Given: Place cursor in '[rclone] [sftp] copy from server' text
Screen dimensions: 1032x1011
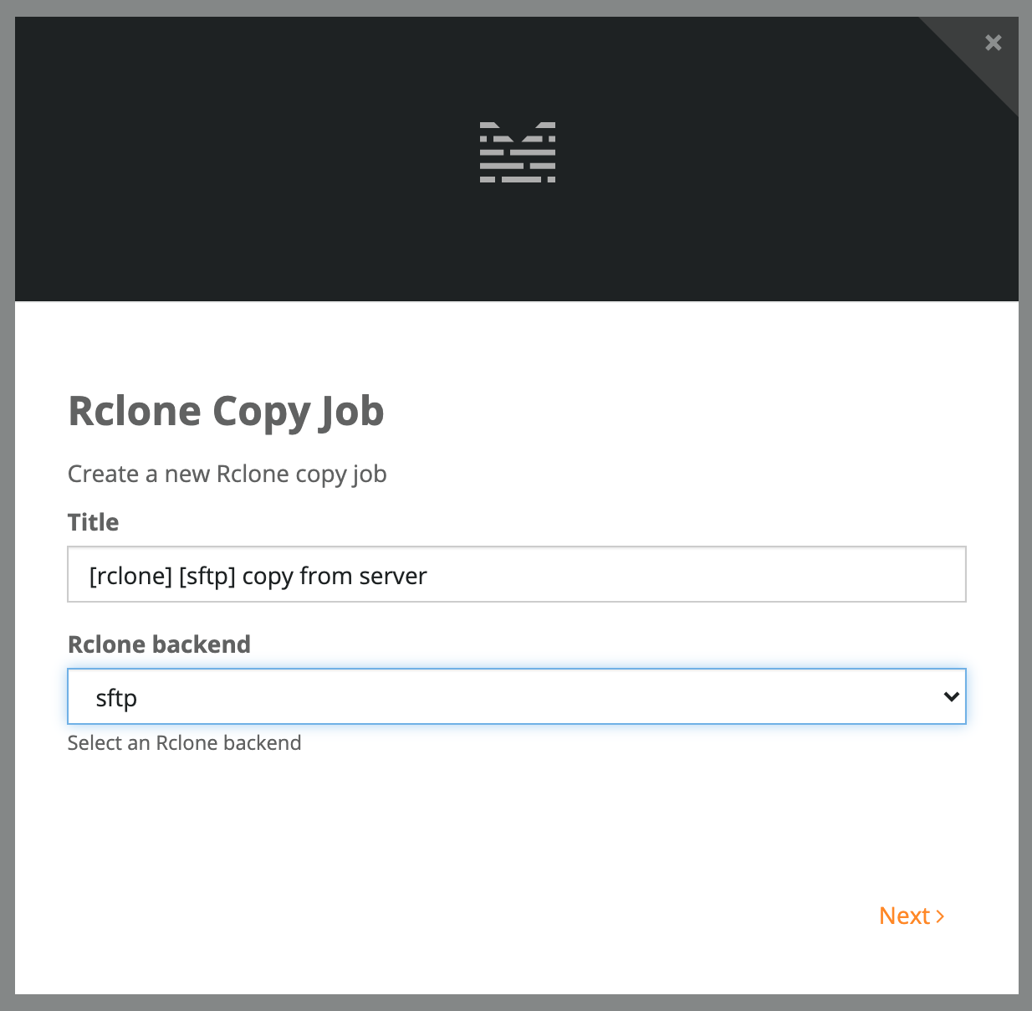Looking at the screenshot, I should (x=258, y=576).
